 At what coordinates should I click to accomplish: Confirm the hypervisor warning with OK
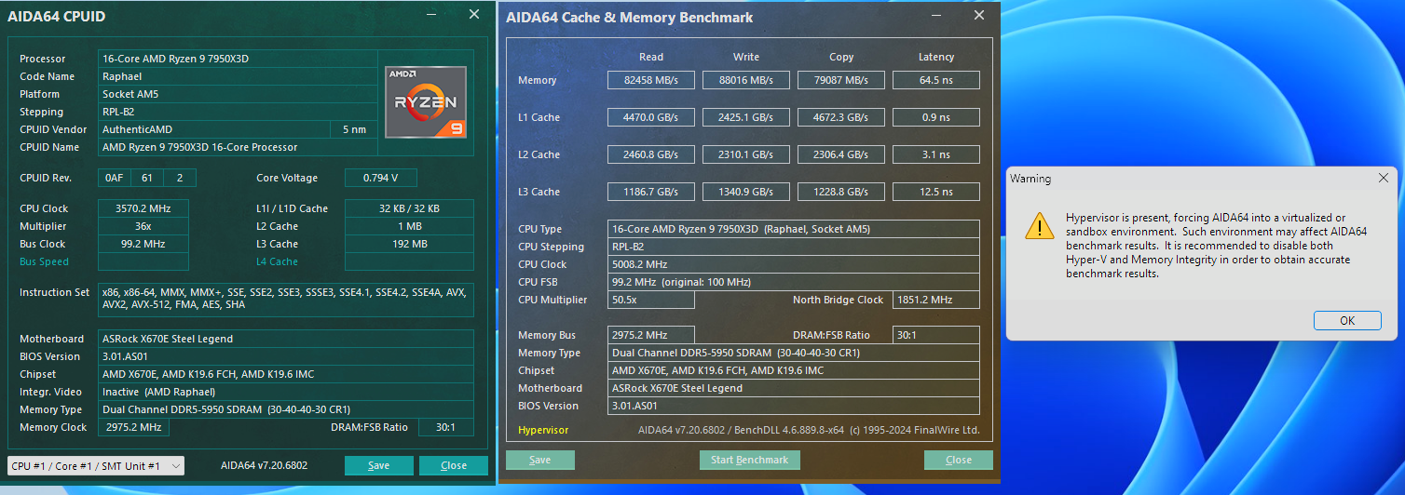point(1346,320)
